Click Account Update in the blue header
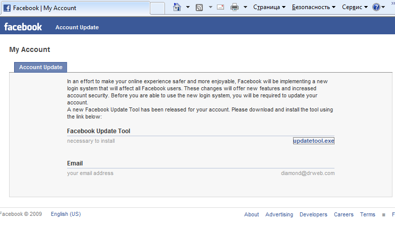The height and width of the screenshot is (230, 395). click(x=77, y=27)
